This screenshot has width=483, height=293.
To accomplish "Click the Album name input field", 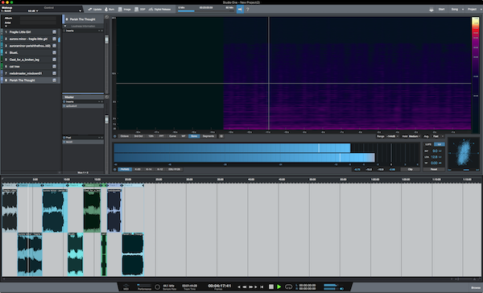I will (38, 19).
